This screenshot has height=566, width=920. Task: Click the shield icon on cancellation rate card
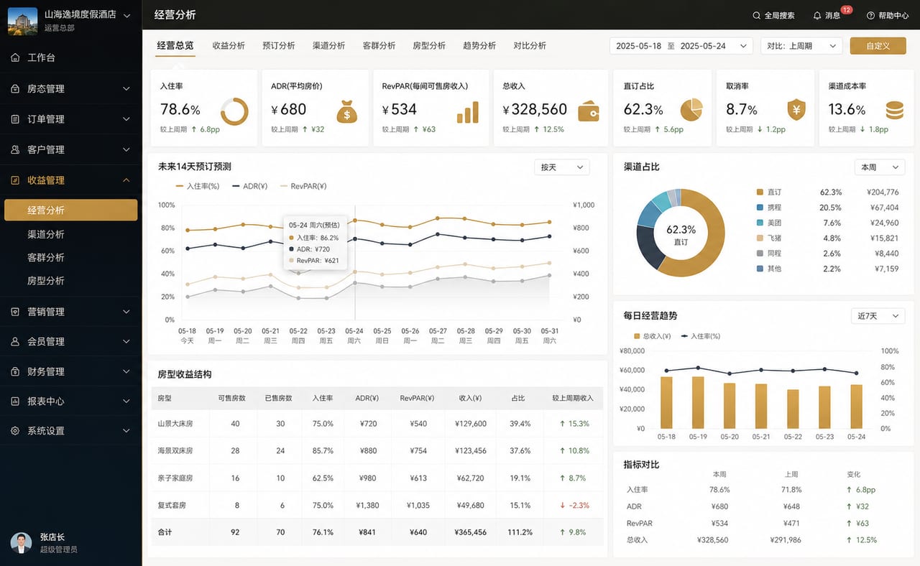coord(796,110)
